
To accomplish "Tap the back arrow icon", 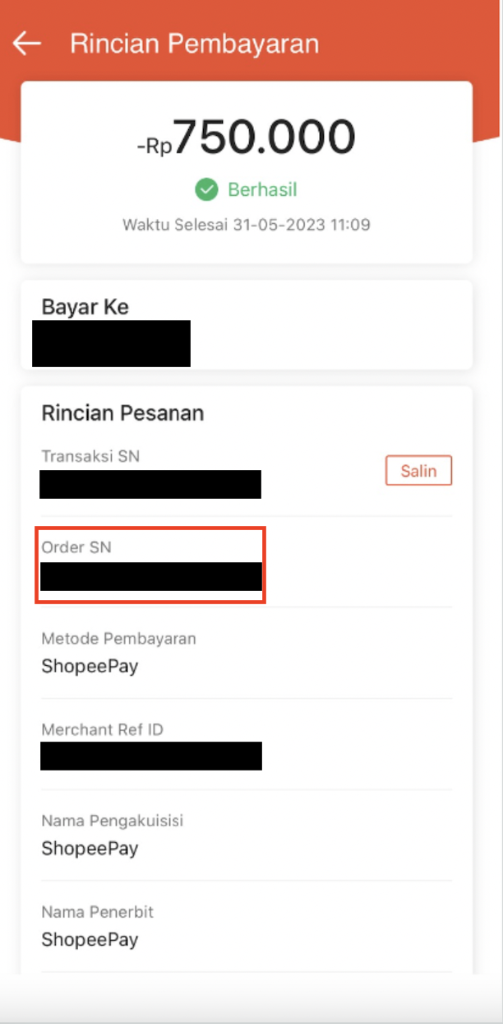I will coord(27,44).
